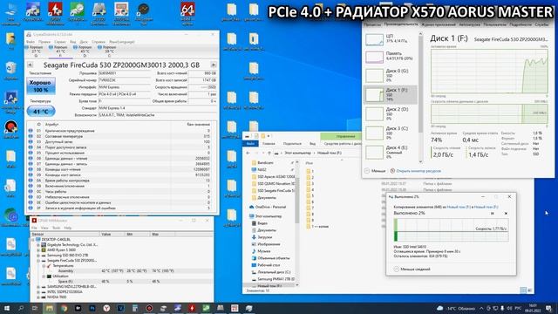Image resolution: width=558 pixels, height=314 pixels.
Task: Expand the Samsung SSD 860 EVO 2TB node
Action: coord(38,256)
